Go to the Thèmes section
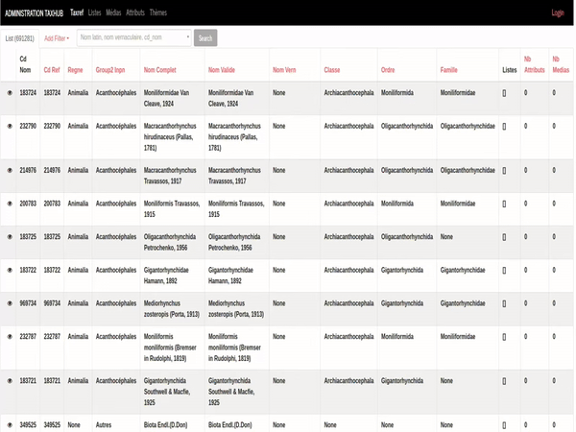The image size is (576, 432). (x=158, y=12)
